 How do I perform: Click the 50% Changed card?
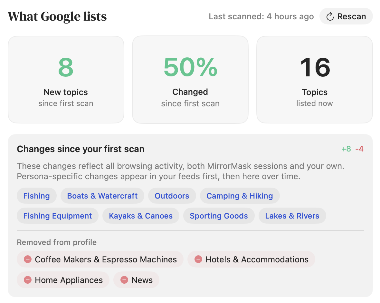point(190,80)
